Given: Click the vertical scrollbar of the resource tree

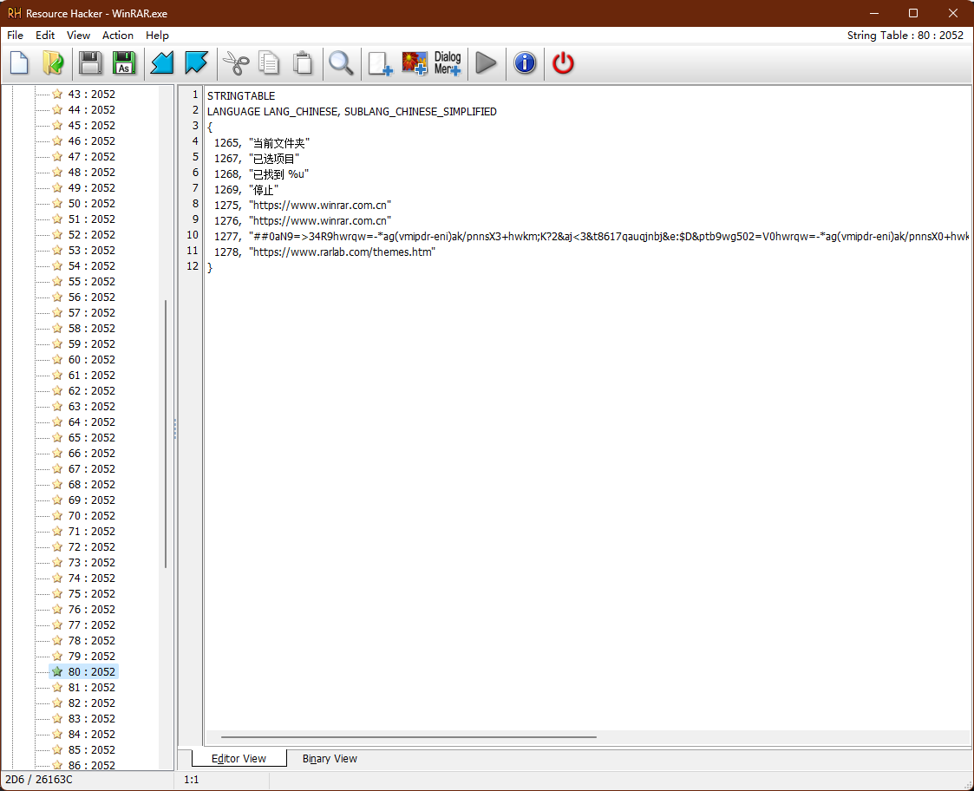Looking at the screenshot, I should [x=166, y=434].
